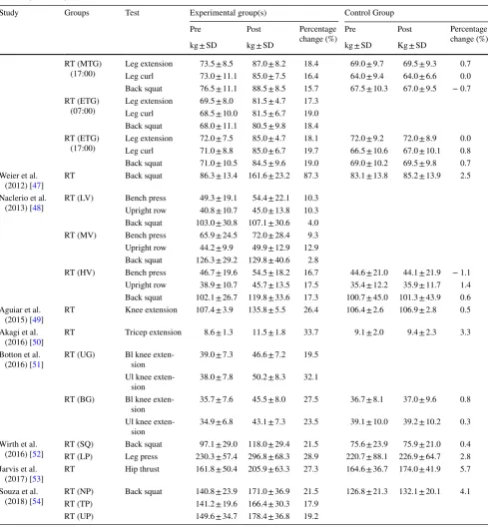Click the 'Aguiar et al.' study name
488x529 pixels.
tap(20, 309)
